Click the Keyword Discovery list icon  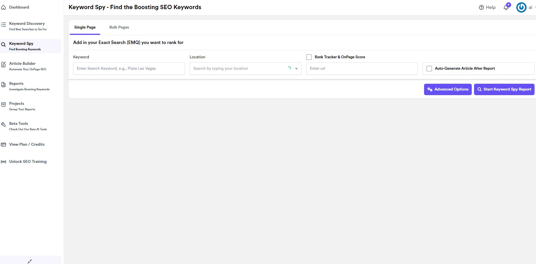click(x=3, y=25)
